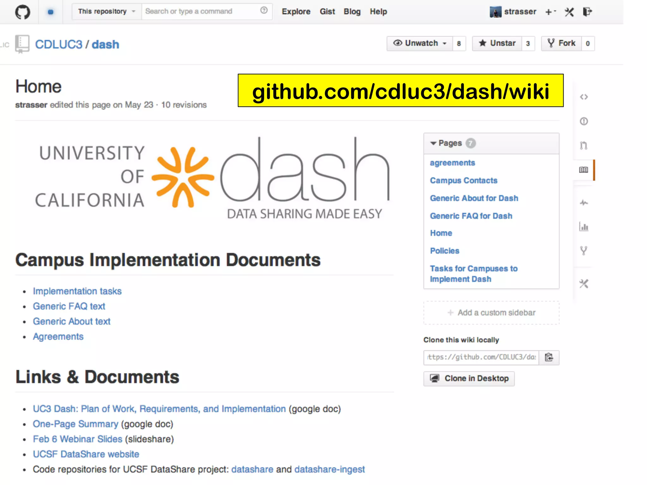Open the Generic About for Dash page
The width and height of the screenshot is (647, 485).
click(x=474, y=198)
